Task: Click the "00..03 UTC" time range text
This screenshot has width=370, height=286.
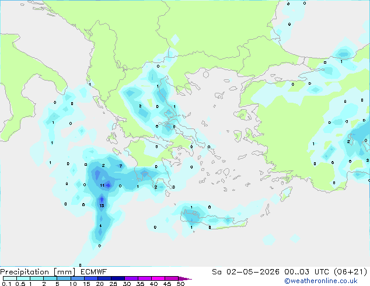Action: coord(306,272)
